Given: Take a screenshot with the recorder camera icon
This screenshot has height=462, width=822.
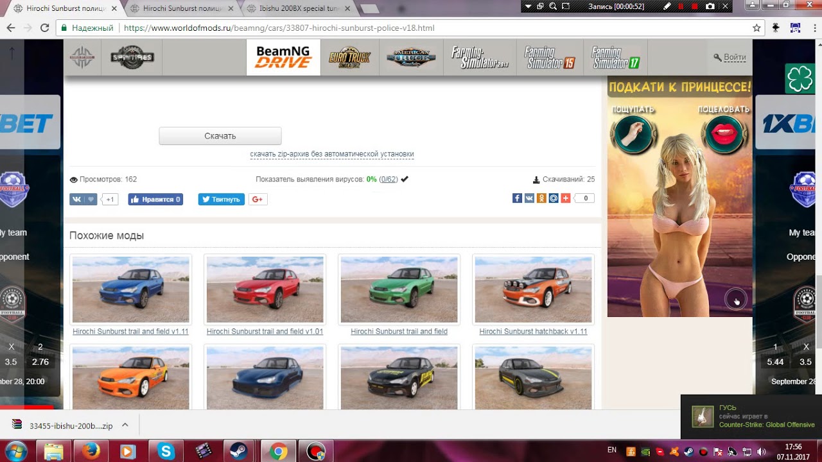Looking at the screenshot, I should (710, 6).
